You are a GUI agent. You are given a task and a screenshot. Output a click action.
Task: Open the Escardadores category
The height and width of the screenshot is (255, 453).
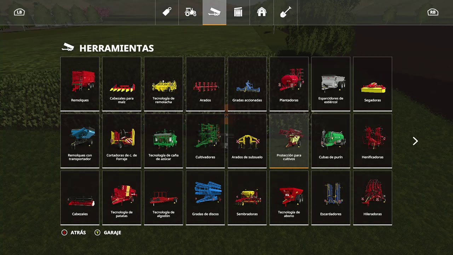click(x=331, y=198)
